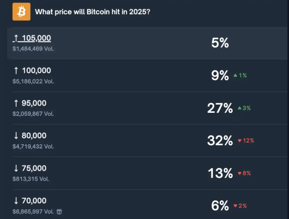Image resolution: width=289 pixels, height=219 pixels.
Task: Click the red down-arrow next to 2%
Action: pyautogui.click(x=236, y=206)
